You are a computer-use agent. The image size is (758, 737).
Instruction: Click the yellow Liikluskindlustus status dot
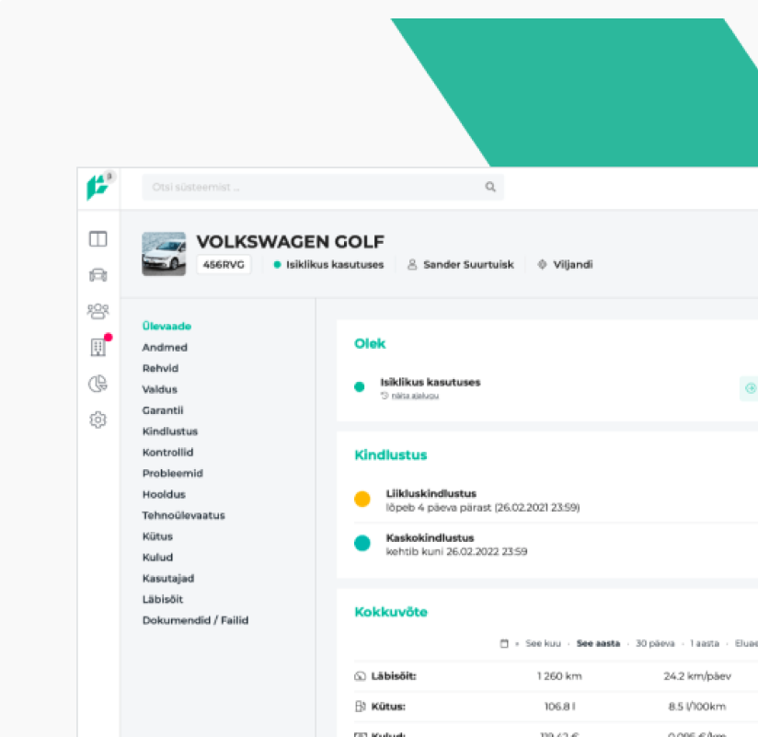click(362, 499)
